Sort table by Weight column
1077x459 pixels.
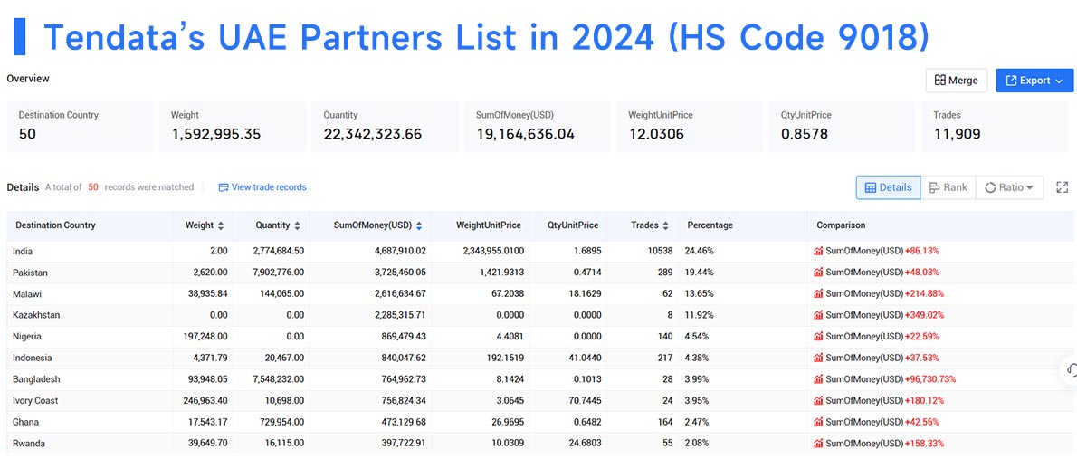pos(221,225)
